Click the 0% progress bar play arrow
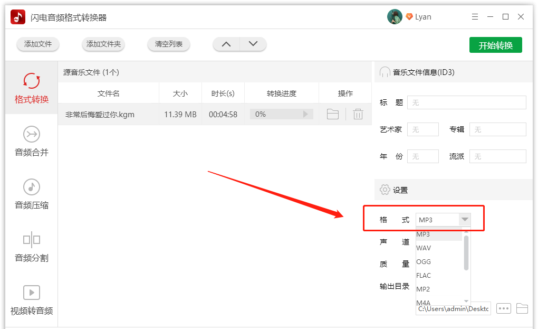The height and width of the screenshot is (329, 538). click(x=305, y=114)
